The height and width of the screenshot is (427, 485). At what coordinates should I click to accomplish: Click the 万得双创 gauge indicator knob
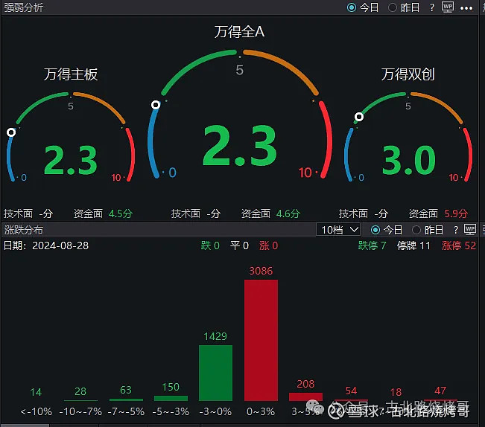click(x=359, y=117)
